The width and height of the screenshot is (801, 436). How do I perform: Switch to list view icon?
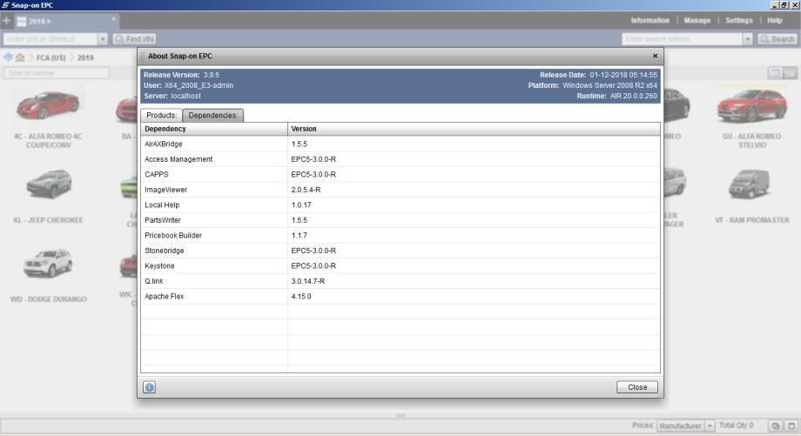tap(775, 73)
